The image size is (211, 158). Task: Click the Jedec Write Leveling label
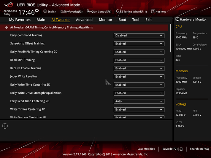coord(24,76)
